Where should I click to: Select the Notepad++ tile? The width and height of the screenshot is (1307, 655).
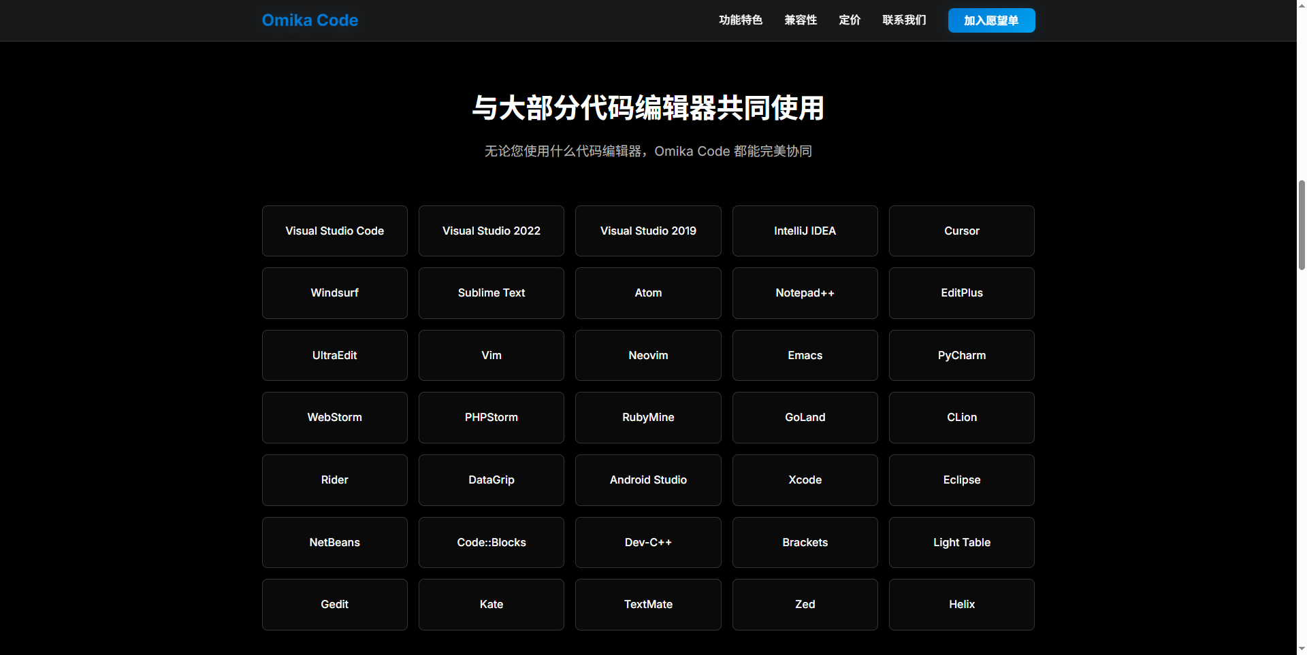click(805, 293)
